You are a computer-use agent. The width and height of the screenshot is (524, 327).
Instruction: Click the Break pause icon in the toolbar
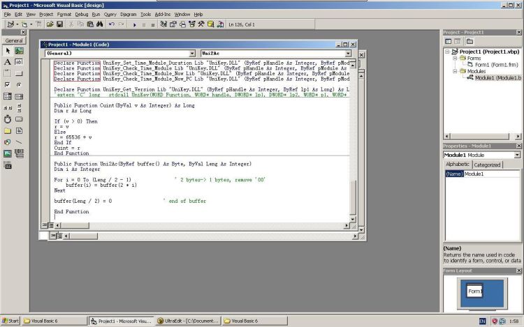tap(144, 24)
